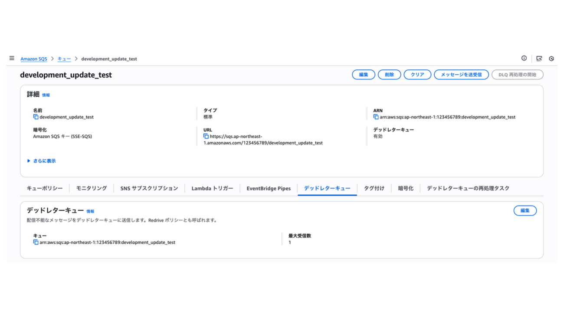Copy the queue name development_update_test
Screen dimensions: 564x317
click(x=36, y=117)
